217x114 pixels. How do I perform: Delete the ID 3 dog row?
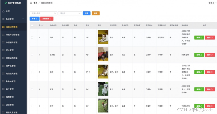click(x=210, y=89)
